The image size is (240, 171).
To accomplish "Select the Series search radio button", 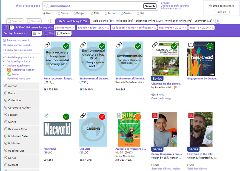I will (x=122, y=13).
